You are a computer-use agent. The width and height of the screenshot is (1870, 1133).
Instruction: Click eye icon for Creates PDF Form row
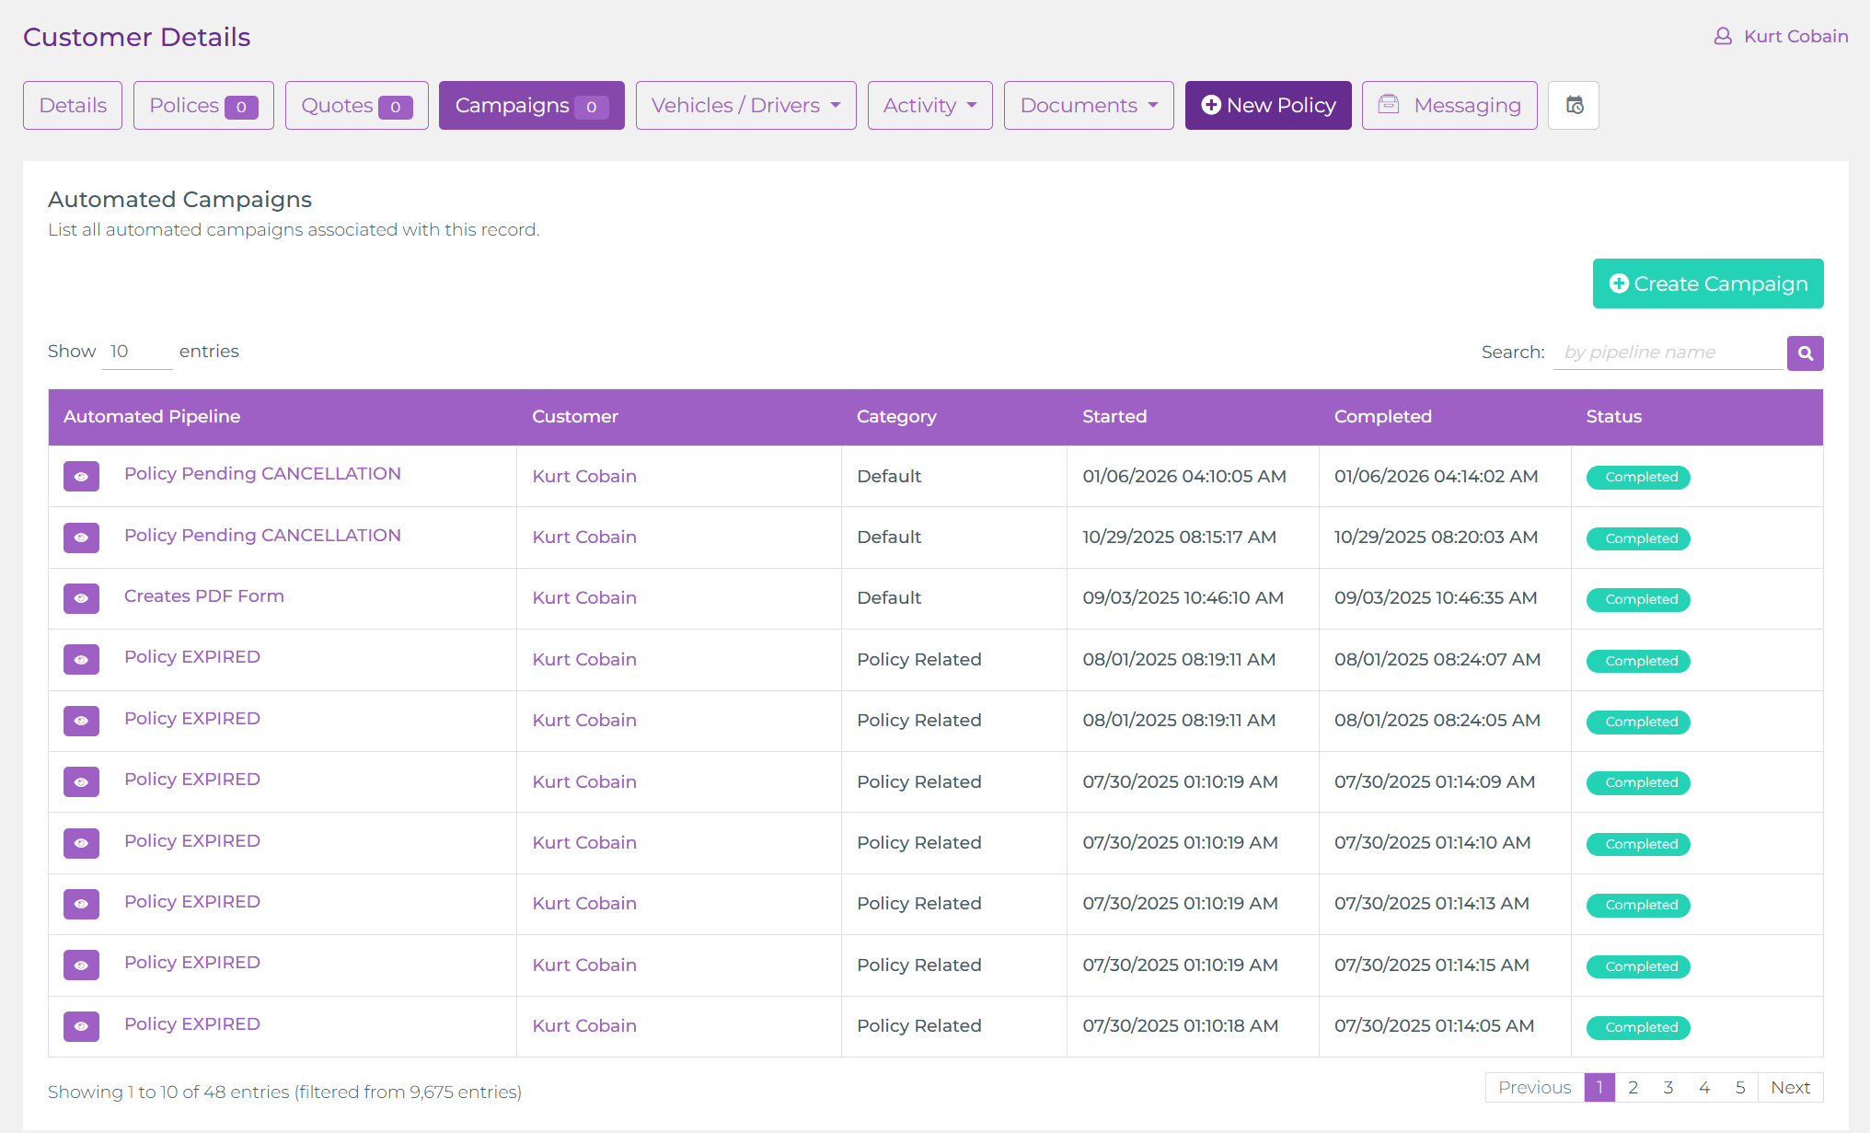tap(81, 598)
